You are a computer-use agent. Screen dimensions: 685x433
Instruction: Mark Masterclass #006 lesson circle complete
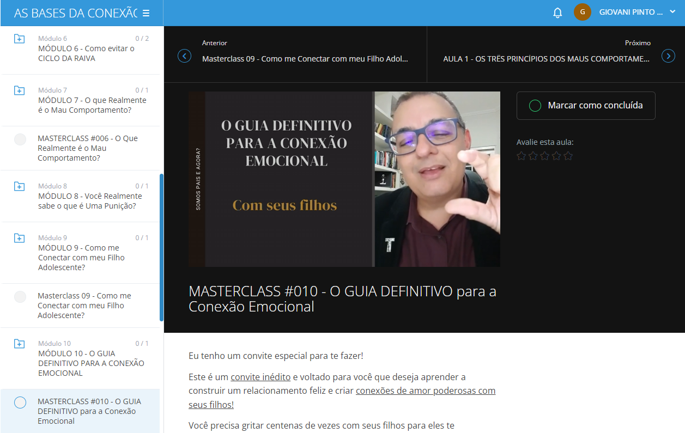[20, 139]
